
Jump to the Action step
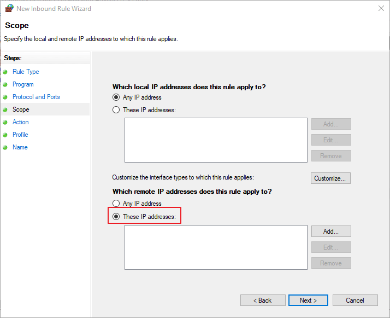point(21,122)
